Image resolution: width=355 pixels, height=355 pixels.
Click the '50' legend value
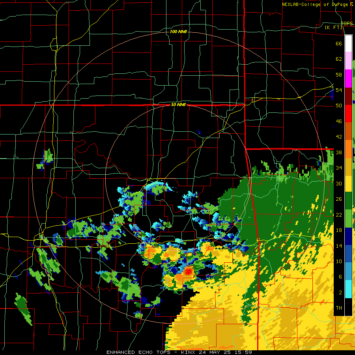(339, 106)
